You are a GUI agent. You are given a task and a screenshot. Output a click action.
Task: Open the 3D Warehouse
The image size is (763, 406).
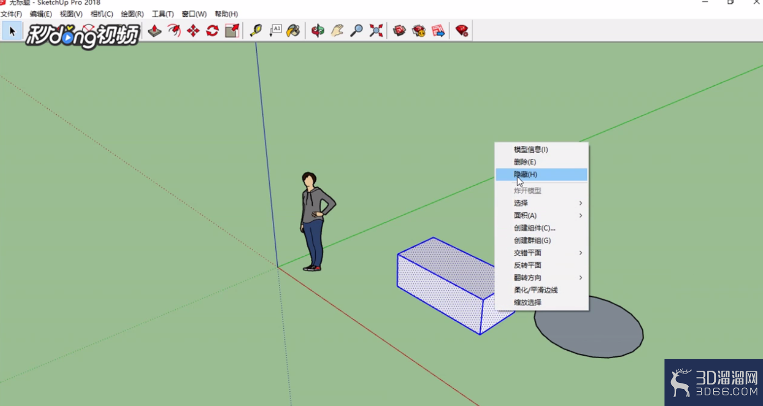pos(399,31)
